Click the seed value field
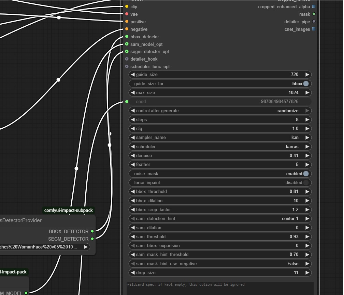The image size is (344, 295). tap(220, 102)
